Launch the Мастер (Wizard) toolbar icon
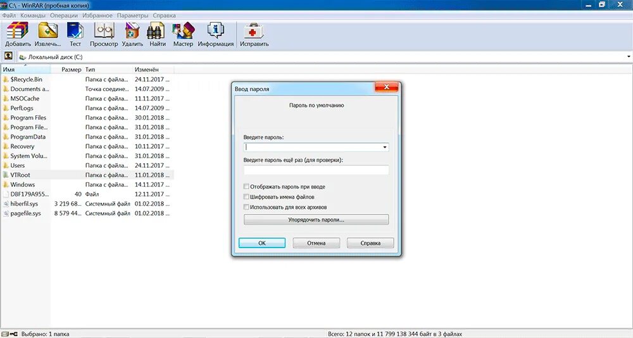 (x=184, y=30)
